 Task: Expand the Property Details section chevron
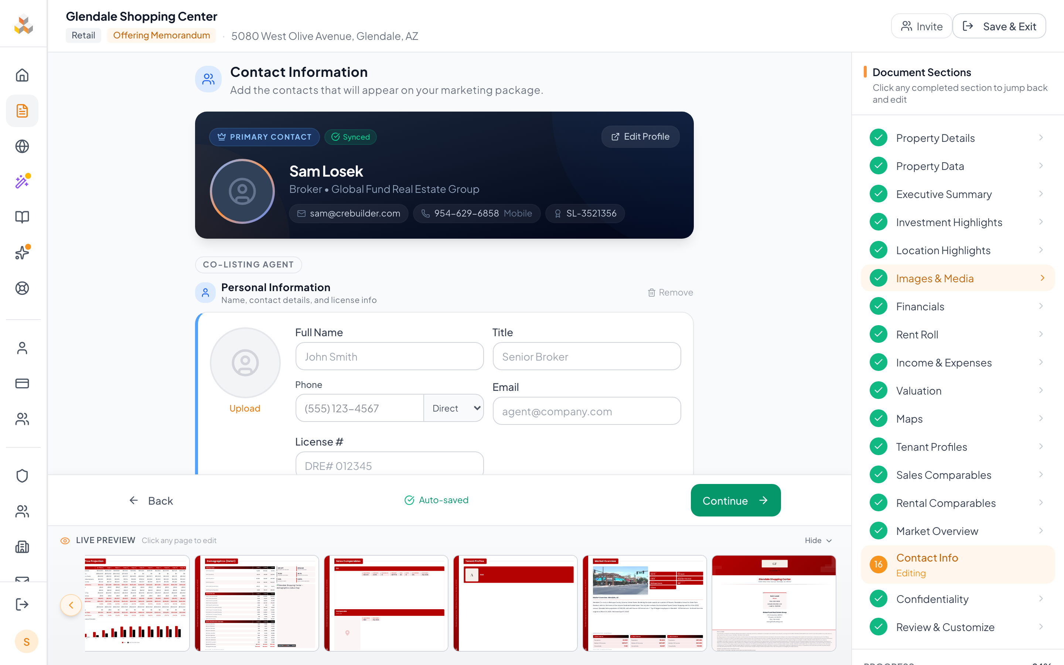[1041, 138]
